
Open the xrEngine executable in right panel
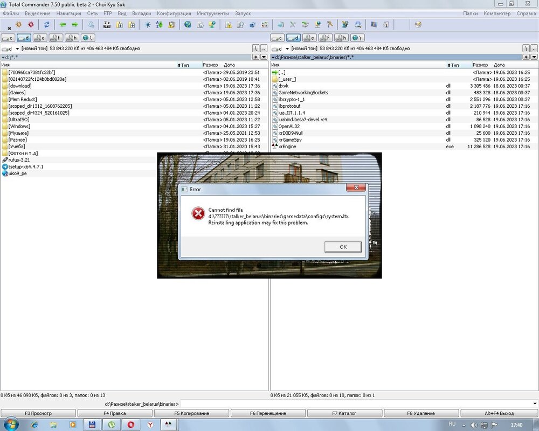287,147
